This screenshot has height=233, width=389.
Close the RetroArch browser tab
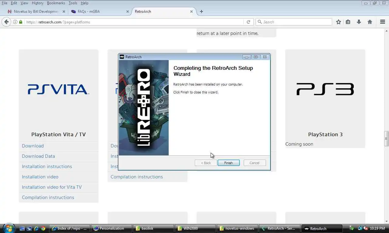(191, 12)
